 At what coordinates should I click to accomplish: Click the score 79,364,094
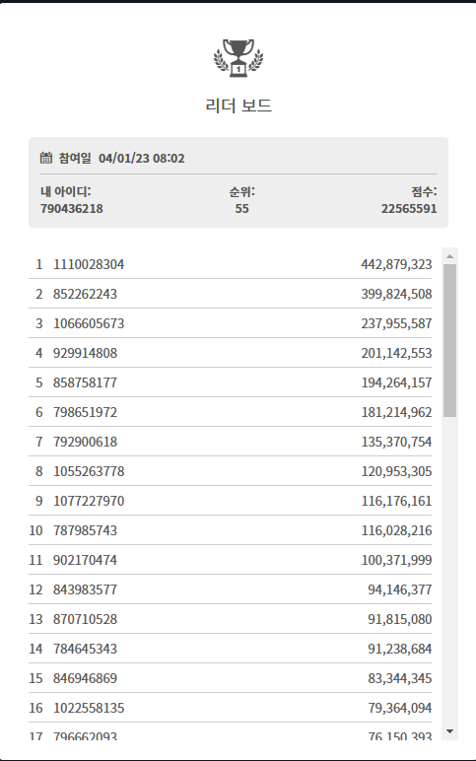click(400, 709)
